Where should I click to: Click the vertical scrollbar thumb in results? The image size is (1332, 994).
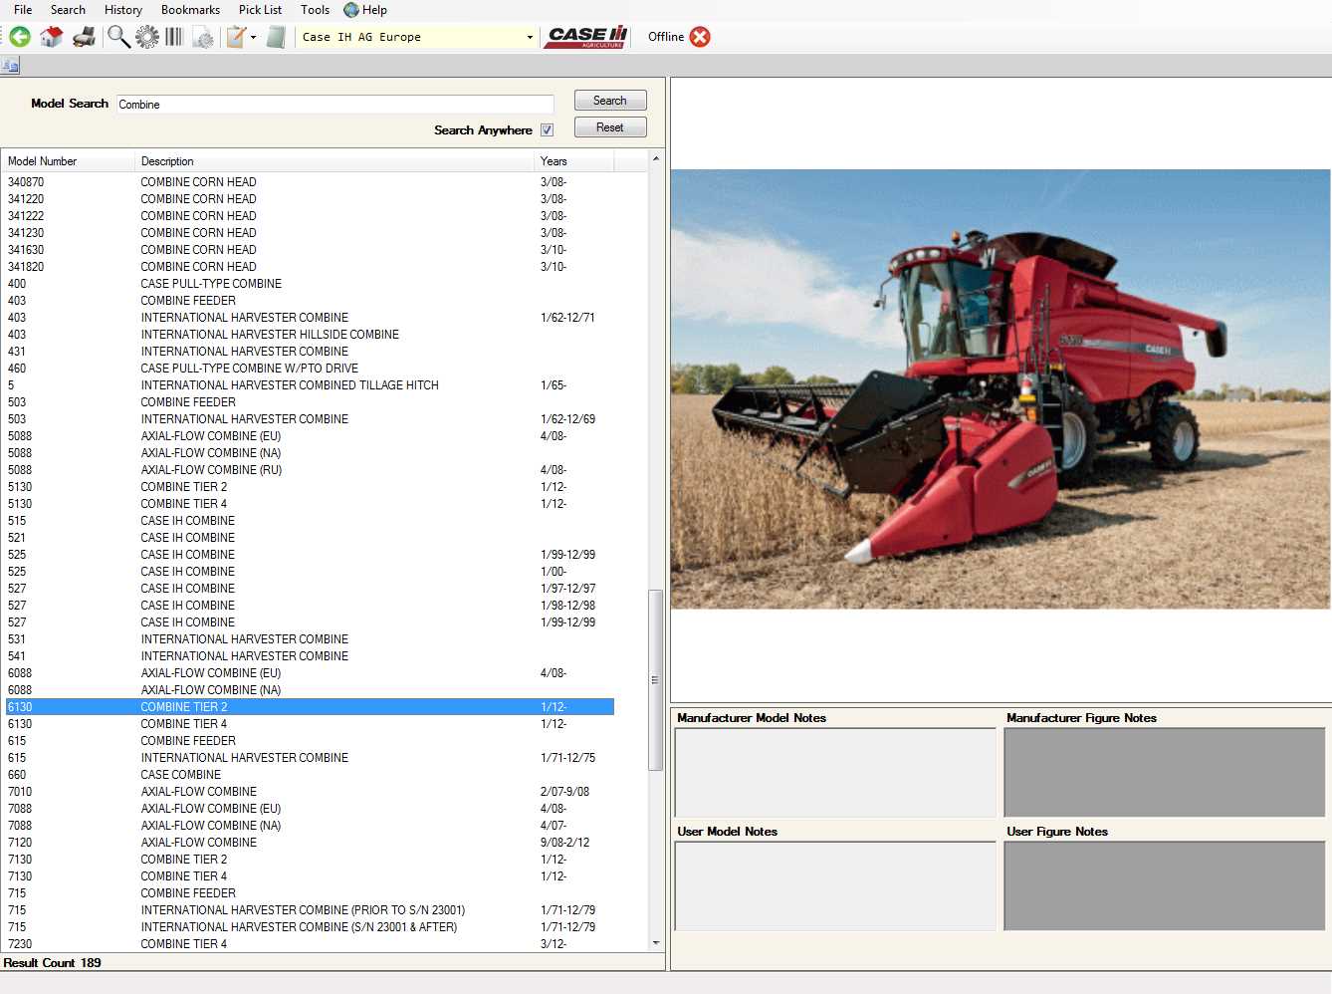pos(655,680)
